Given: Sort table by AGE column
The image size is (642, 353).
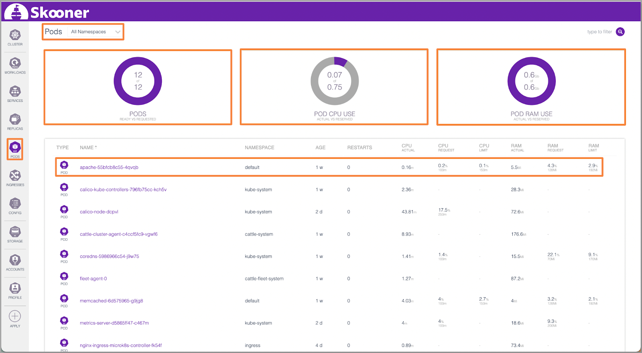Looking at the screenshot, I should coord(320,148).
